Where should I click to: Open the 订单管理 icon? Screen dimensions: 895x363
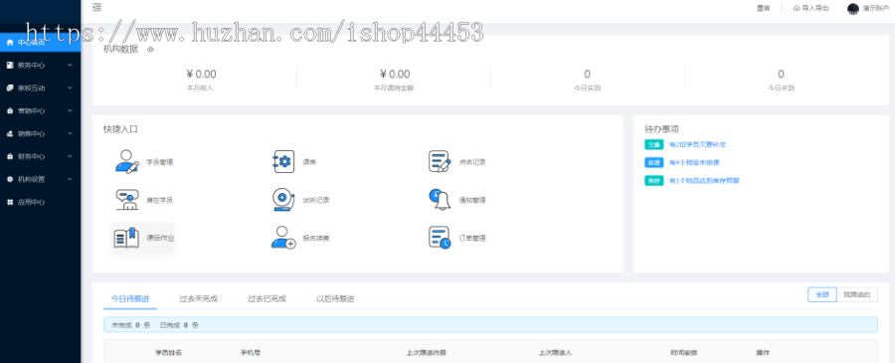pyautogui.click(x=440, y=238)
